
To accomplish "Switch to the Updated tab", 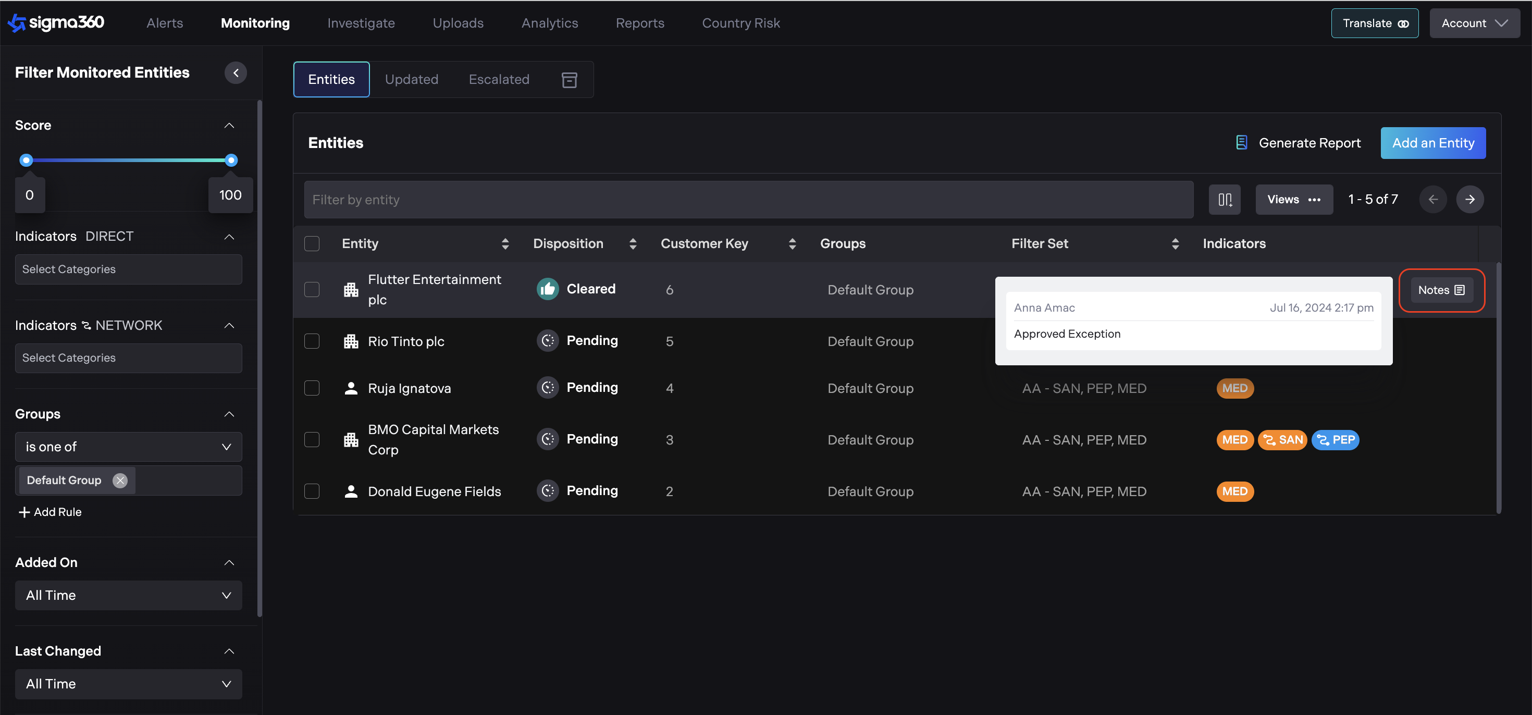I will pyautogui.click(x=411, y=80).
